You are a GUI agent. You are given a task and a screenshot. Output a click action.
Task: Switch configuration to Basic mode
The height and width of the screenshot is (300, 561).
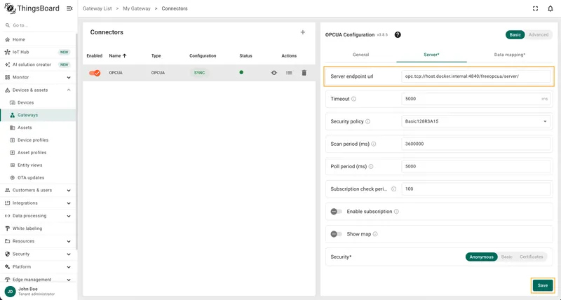(x=515, y=34)
